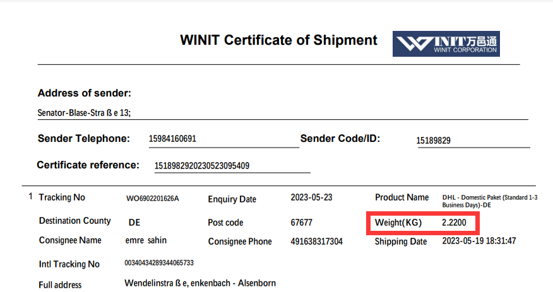The image size is (553, 292).
Task: Click the highlighted weight value 2.2200
Action: tap(454, 223)
